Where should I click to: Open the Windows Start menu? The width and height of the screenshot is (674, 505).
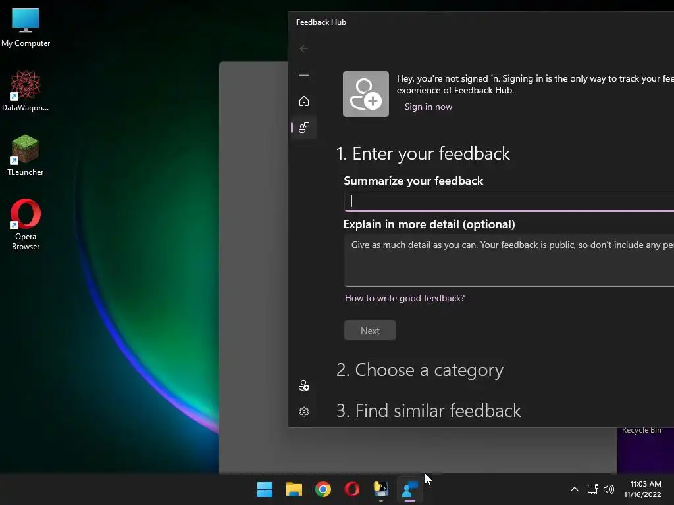(x=265, y=489)
